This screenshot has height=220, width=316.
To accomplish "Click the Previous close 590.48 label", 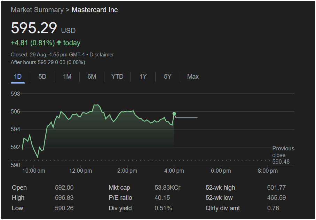I will (283, 155).
